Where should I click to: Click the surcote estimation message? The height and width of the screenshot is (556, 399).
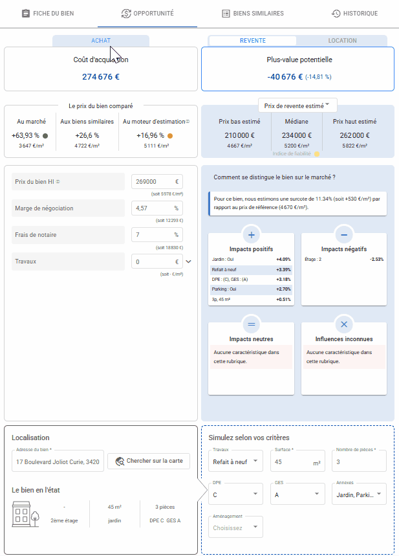297,203
